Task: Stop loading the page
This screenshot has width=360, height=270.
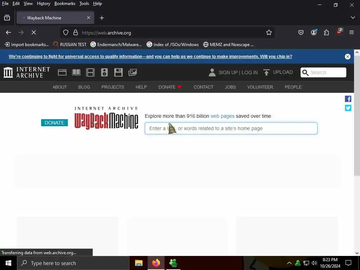Action: 34,33
